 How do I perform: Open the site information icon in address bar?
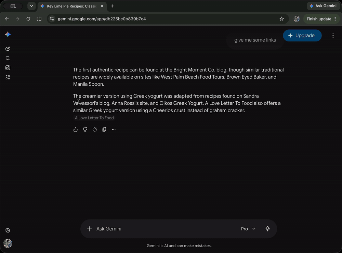pos(52,19)
